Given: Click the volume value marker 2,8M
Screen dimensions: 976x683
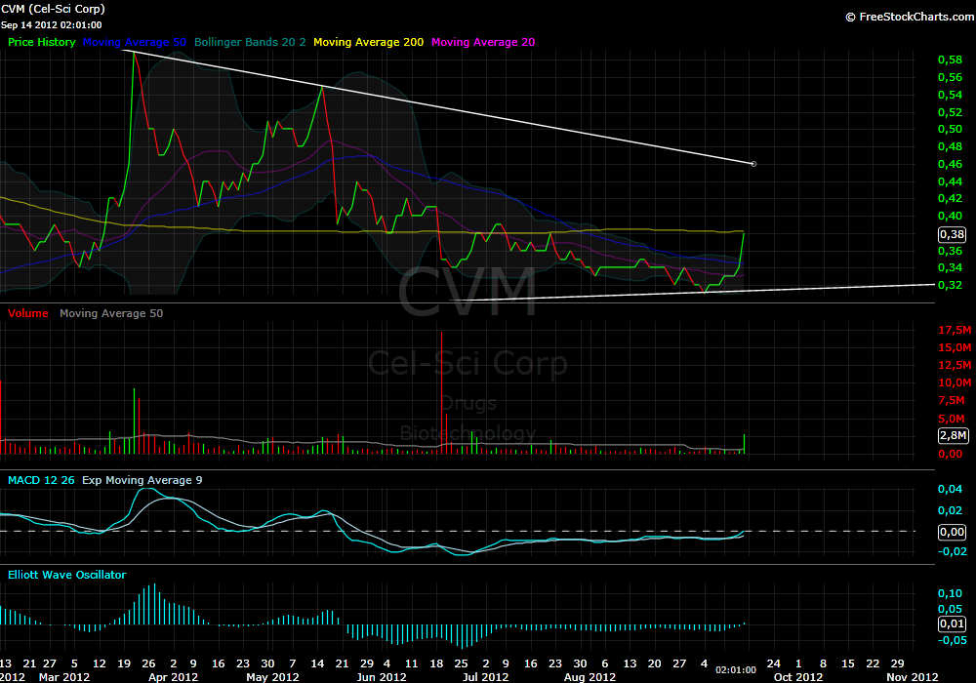Looking at the screenshot, I should (954, 435).
